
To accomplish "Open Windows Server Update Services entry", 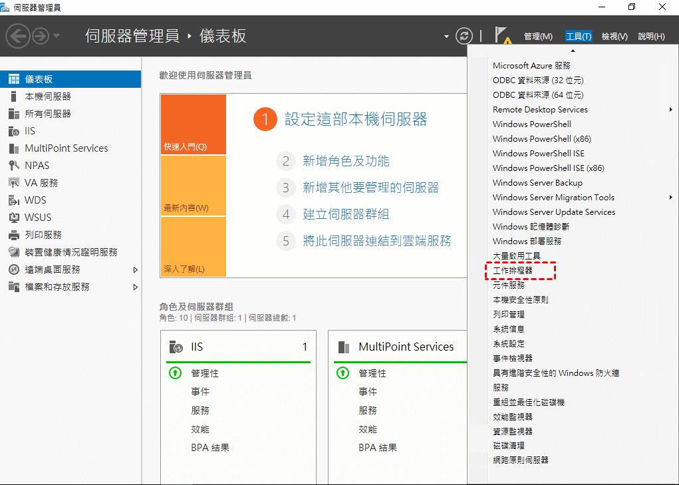I will (554, 212).
